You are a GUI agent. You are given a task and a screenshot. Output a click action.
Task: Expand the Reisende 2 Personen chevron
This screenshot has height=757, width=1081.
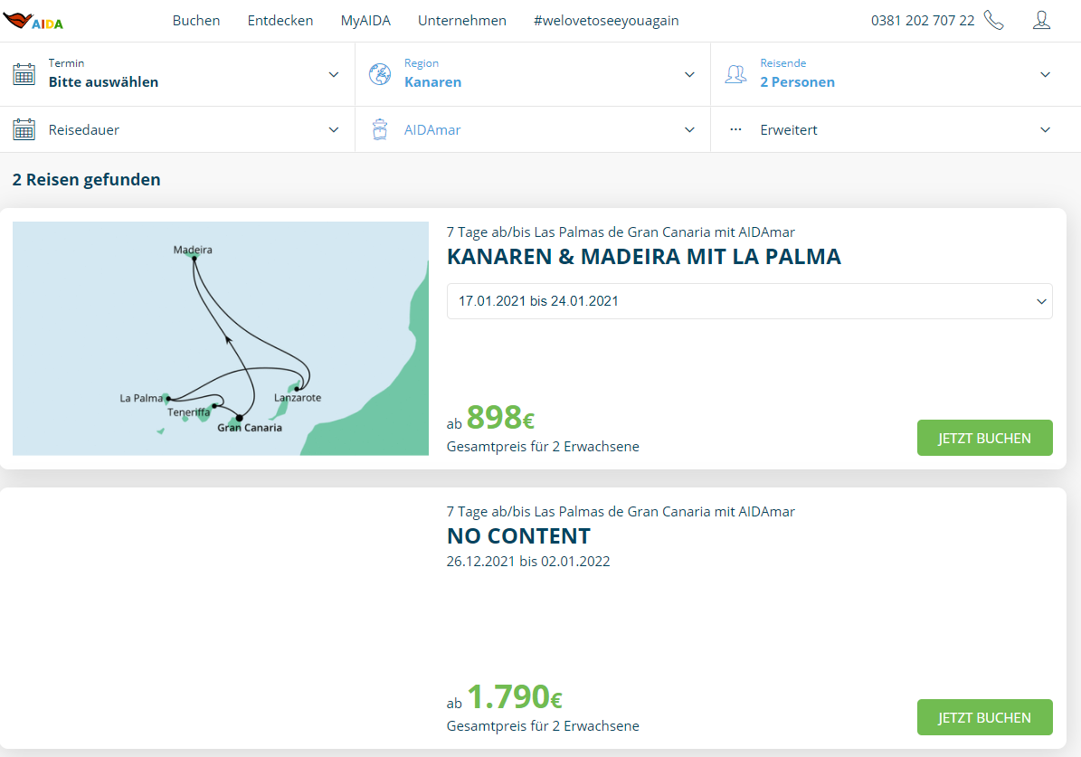[1045, 74]
